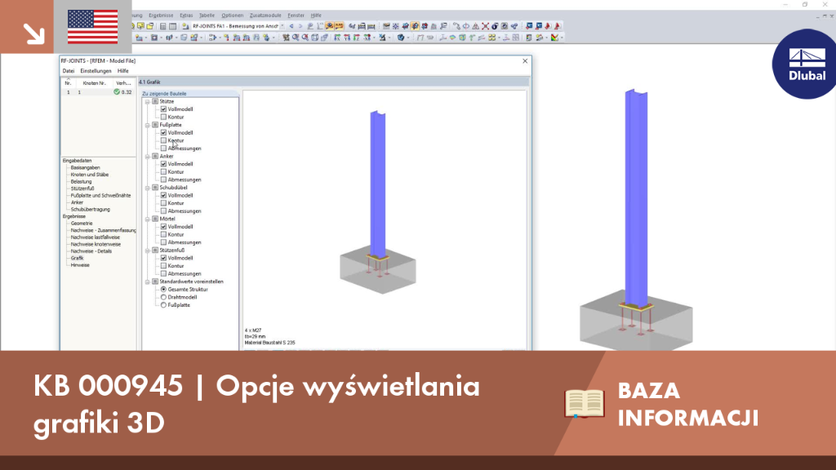Screen dimensions: 836x470
Task: Open the Einstellungen menu in RF-JOINTS dialog
Action: pyautogui.click(x=96, y=71)
